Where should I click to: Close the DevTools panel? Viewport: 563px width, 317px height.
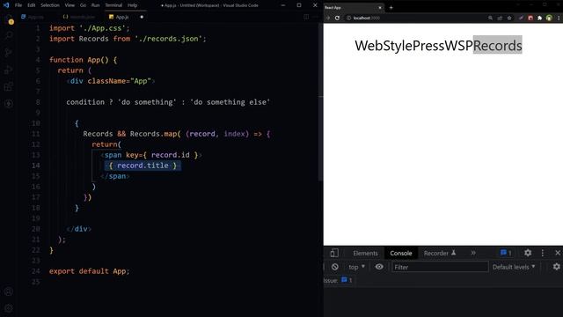click(558, 253)
